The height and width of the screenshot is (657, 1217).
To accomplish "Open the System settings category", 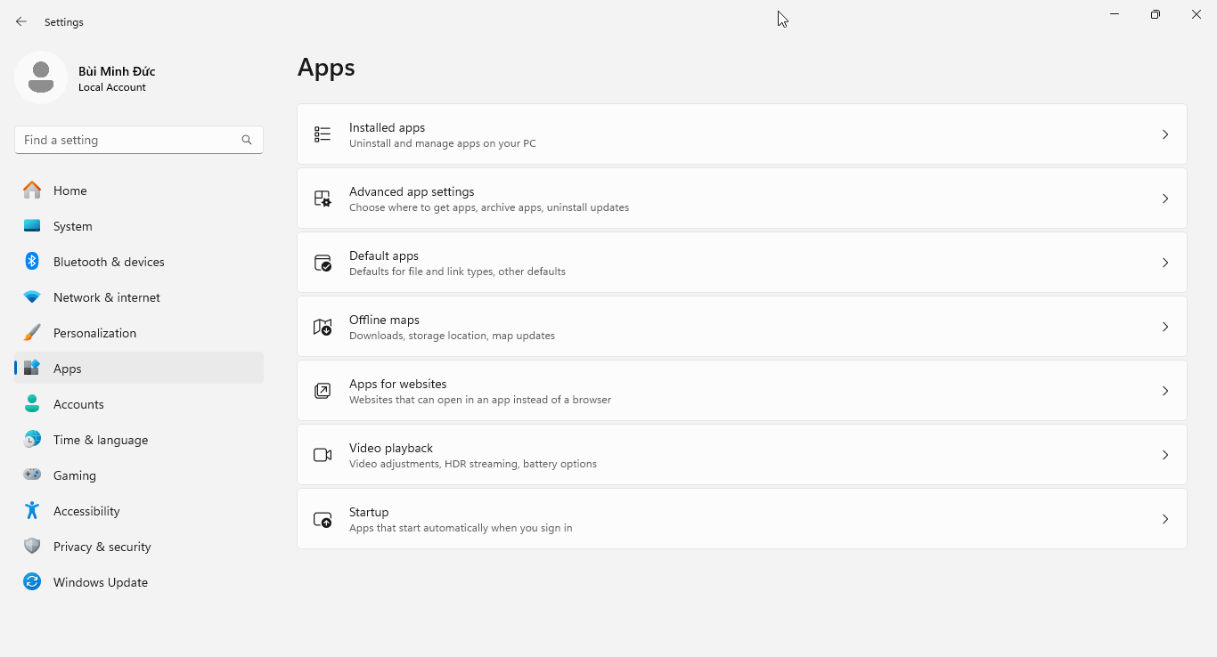I will 72,226.
